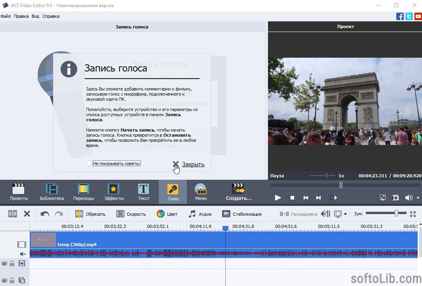Click the Скорость speed button
The height and width of the screenshot is (286, 422).
click(x=131, y=214)
